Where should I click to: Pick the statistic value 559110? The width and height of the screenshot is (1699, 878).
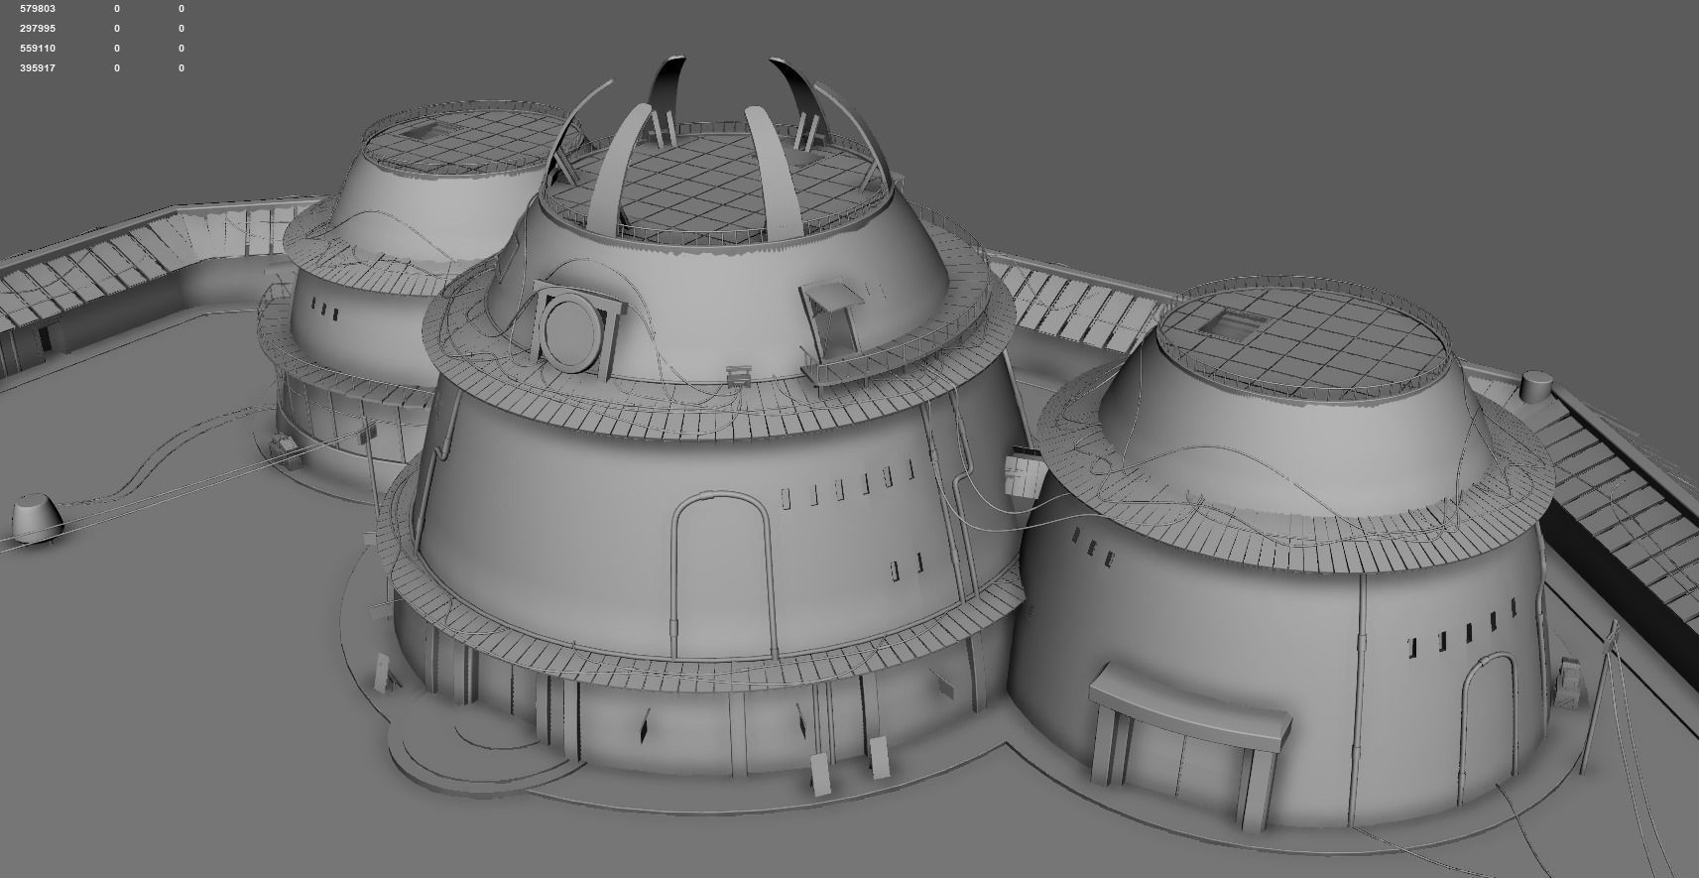click(x=38, y=48)
